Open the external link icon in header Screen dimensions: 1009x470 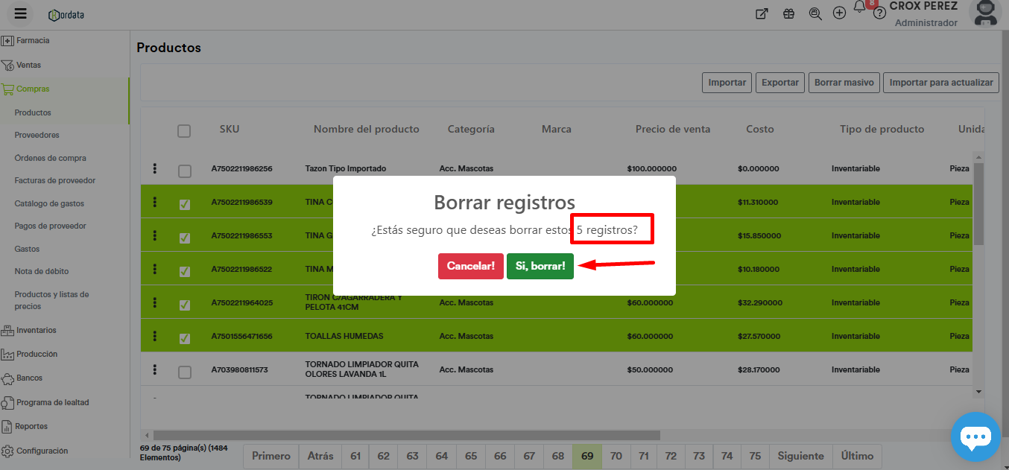(762, 13)
